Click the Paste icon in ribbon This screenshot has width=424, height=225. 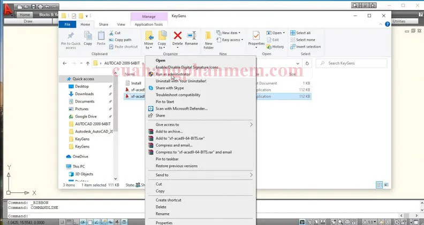click(101, 35)
